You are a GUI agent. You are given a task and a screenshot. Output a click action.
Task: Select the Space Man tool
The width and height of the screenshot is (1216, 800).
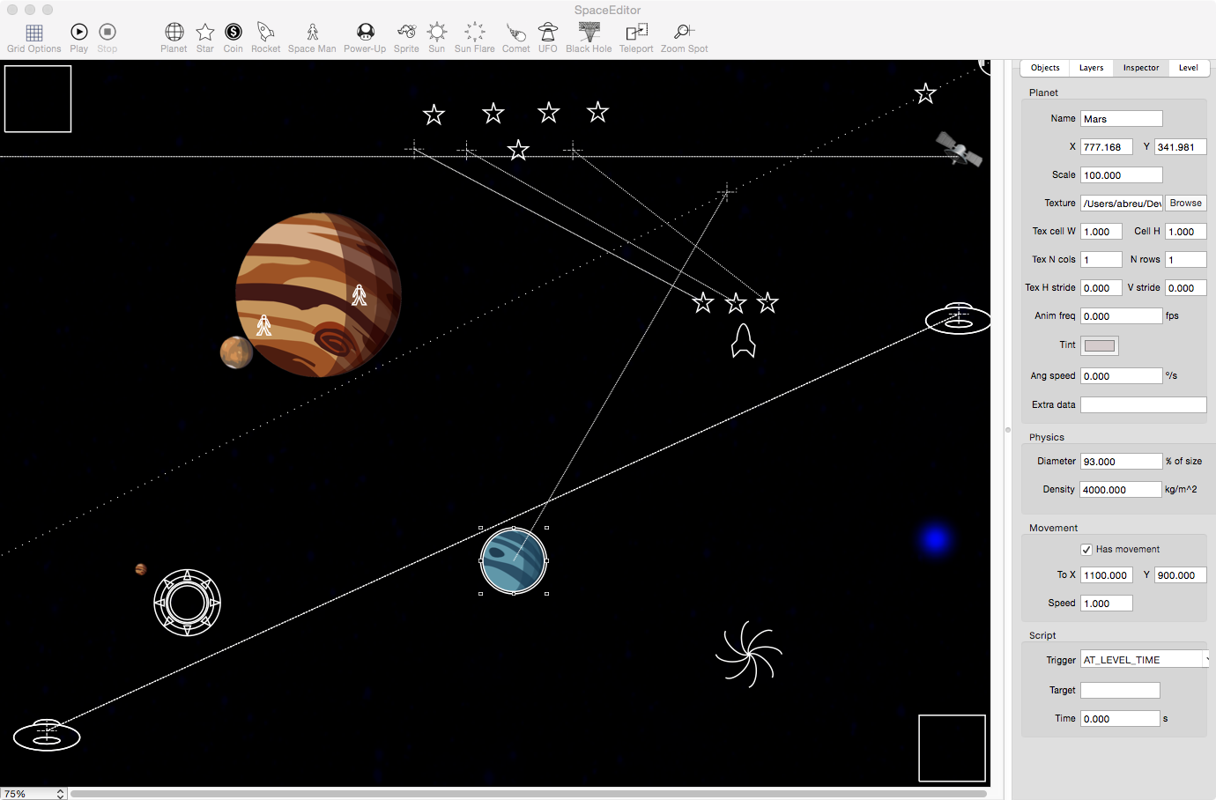(x=312, y=38)
